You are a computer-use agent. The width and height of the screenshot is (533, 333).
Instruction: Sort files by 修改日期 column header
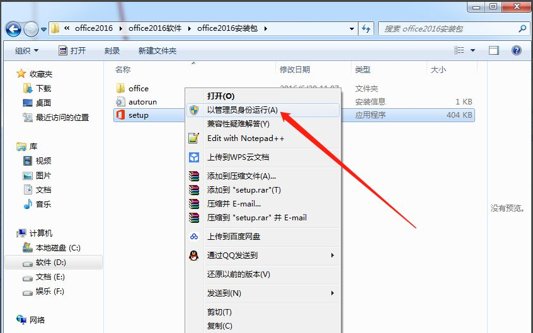(x=295, y=69)
